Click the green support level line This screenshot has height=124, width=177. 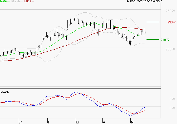pos(152,39)
